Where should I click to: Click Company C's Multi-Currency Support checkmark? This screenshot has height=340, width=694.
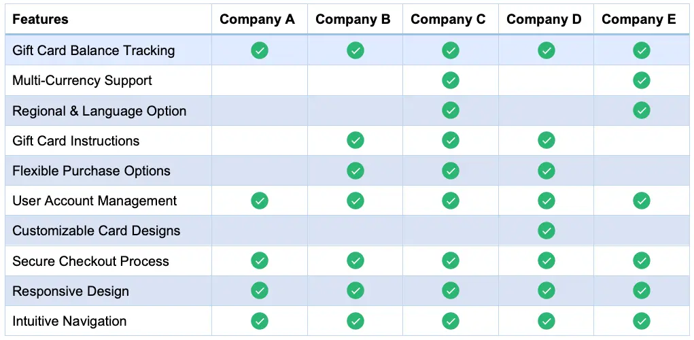point(450,80)
